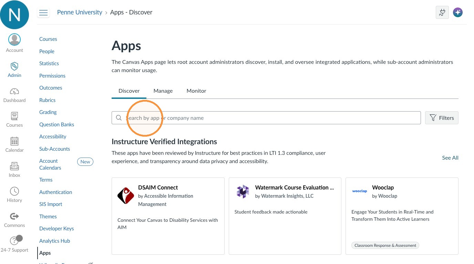Open Commons
Image resolution: width=474 pixels, height=264 pixels.
[14, 220]
